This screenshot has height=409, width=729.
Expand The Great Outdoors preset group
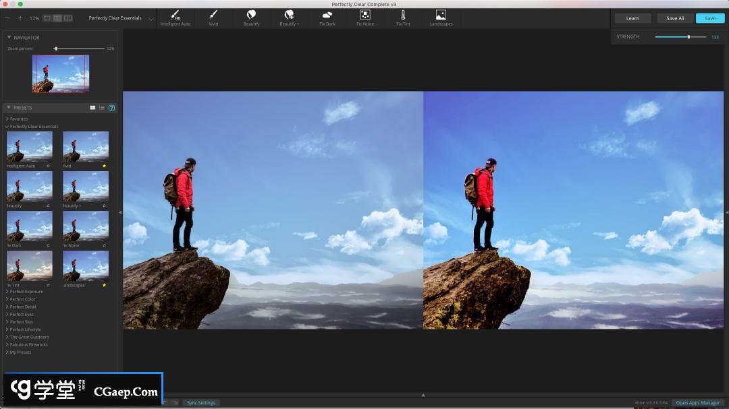[28, 337]
